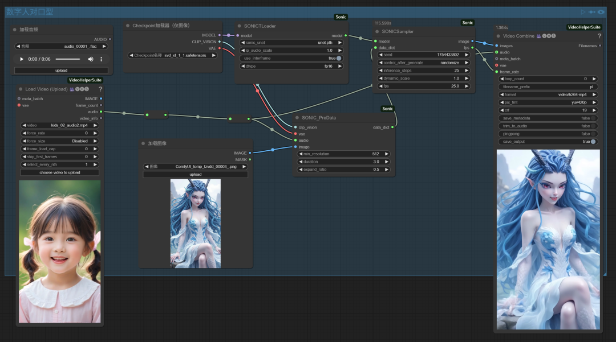Click the group bypass icon at top right
This screenshot has width=616, height=342.
[x=592, y=11]
